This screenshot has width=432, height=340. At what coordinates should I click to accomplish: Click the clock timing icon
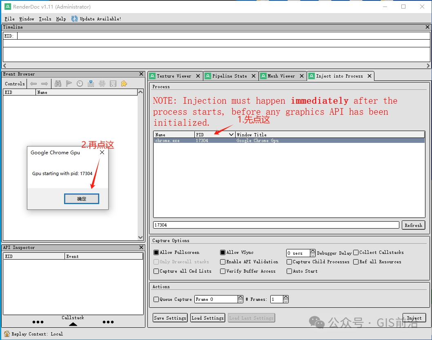tap(80, 84)
